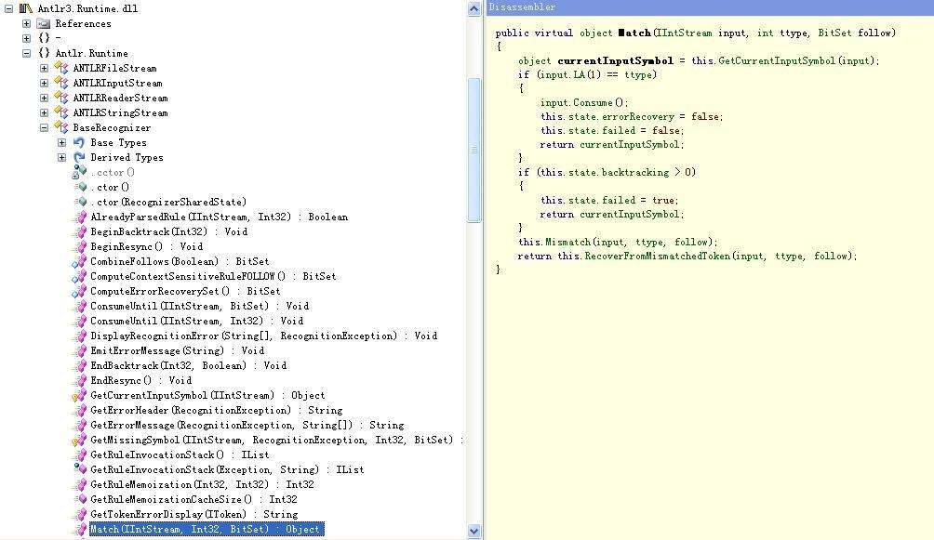Screen dimensions: 934x540
Task: Select GetRuleInvocationStack() : IList method
Action: 180,454
